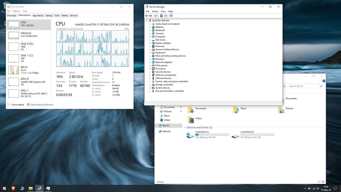Viewport: 341px width, 192px height.
Task: Select Disk 0 (D:) in Task Manager sidebar
Action: point(29,46)
